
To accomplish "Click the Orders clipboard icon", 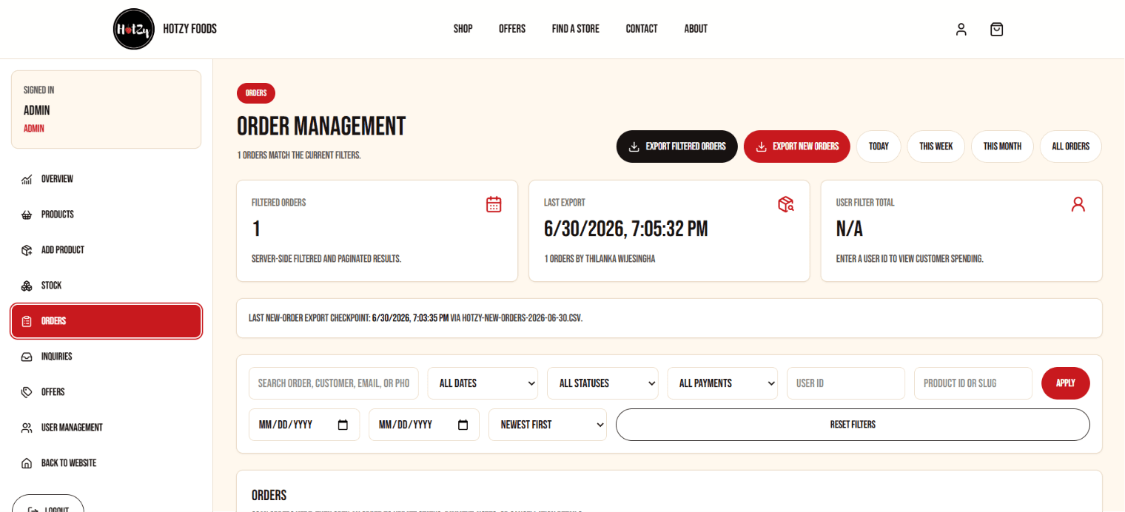I will (x=27, y=321).
